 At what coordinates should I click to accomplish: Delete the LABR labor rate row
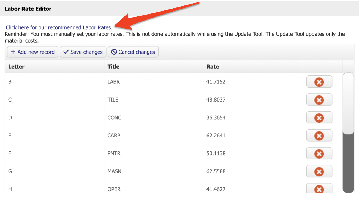(x=319, y=81)
